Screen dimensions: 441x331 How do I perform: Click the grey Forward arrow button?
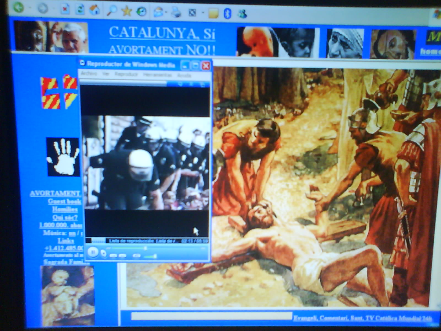[43, 9]
